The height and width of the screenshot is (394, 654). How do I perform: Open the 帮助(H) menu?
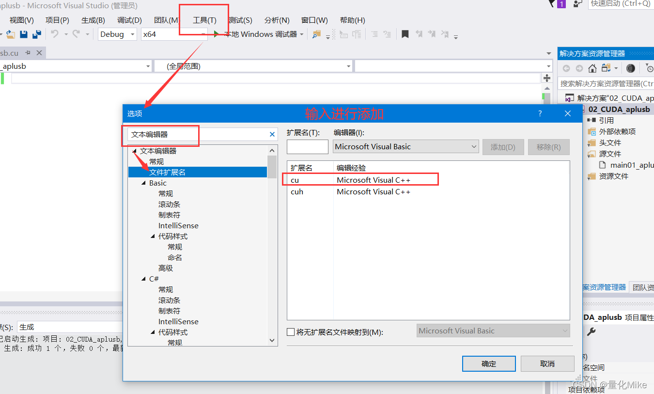(x=353, y=20)
